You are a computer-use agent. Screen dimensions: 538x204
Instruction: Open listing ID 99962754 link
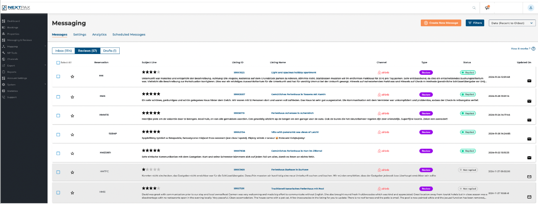pos(239,132)
